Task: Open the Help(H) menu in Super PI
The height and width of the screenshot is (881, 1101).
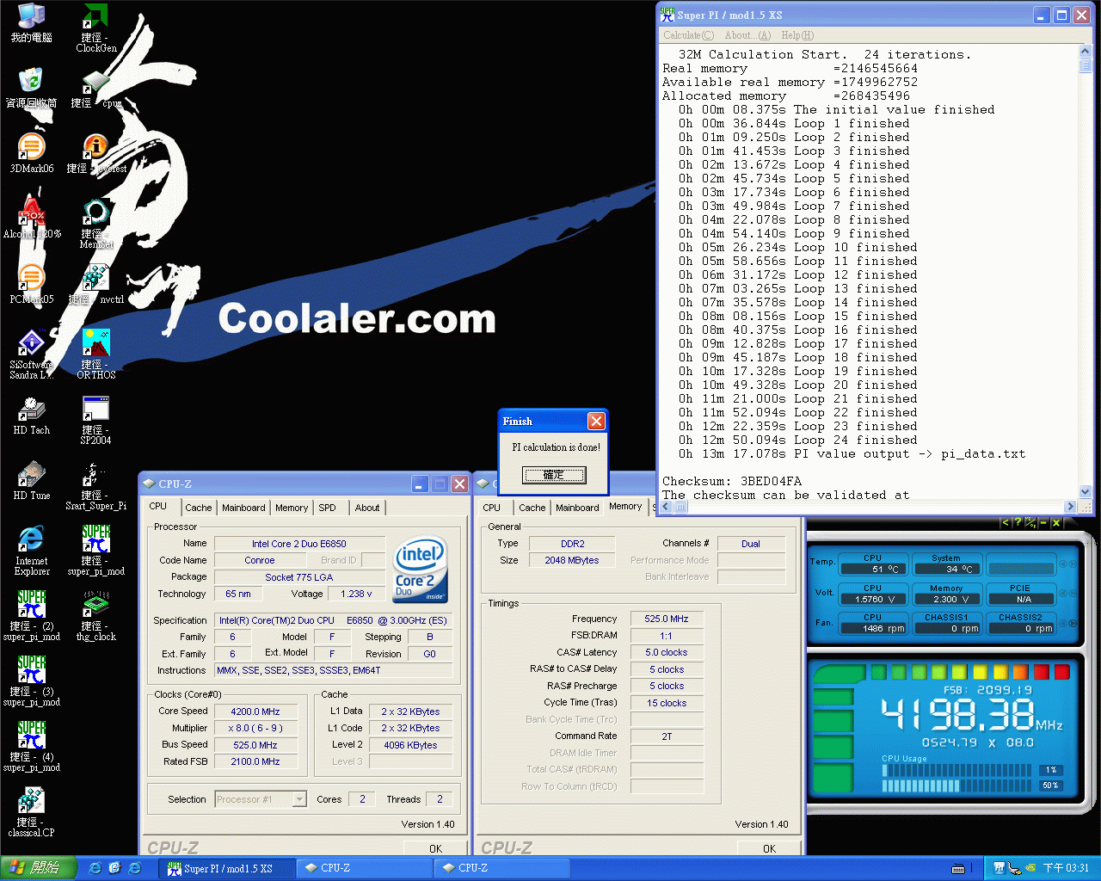Action: 797,35
